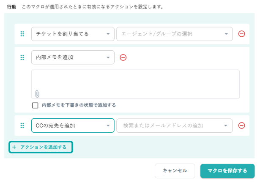
Task: Click drag handle of CCの宛先を追加 row
Action: click(x=22, y=126)
